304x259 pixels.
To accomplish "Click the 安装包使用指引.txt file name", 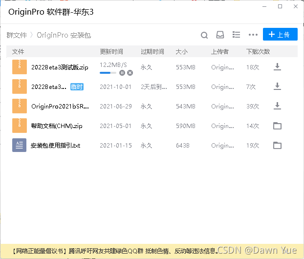I will [x=55, y=146].
